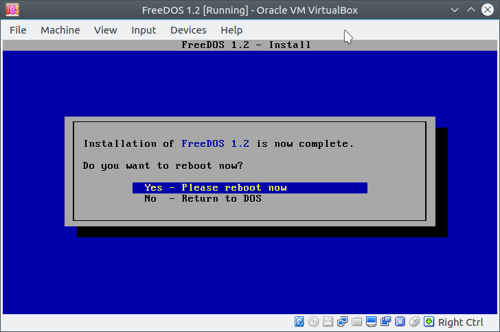Open the network adapters status icon
This screenshot has height=332, width=500.
tap(342, 322)
